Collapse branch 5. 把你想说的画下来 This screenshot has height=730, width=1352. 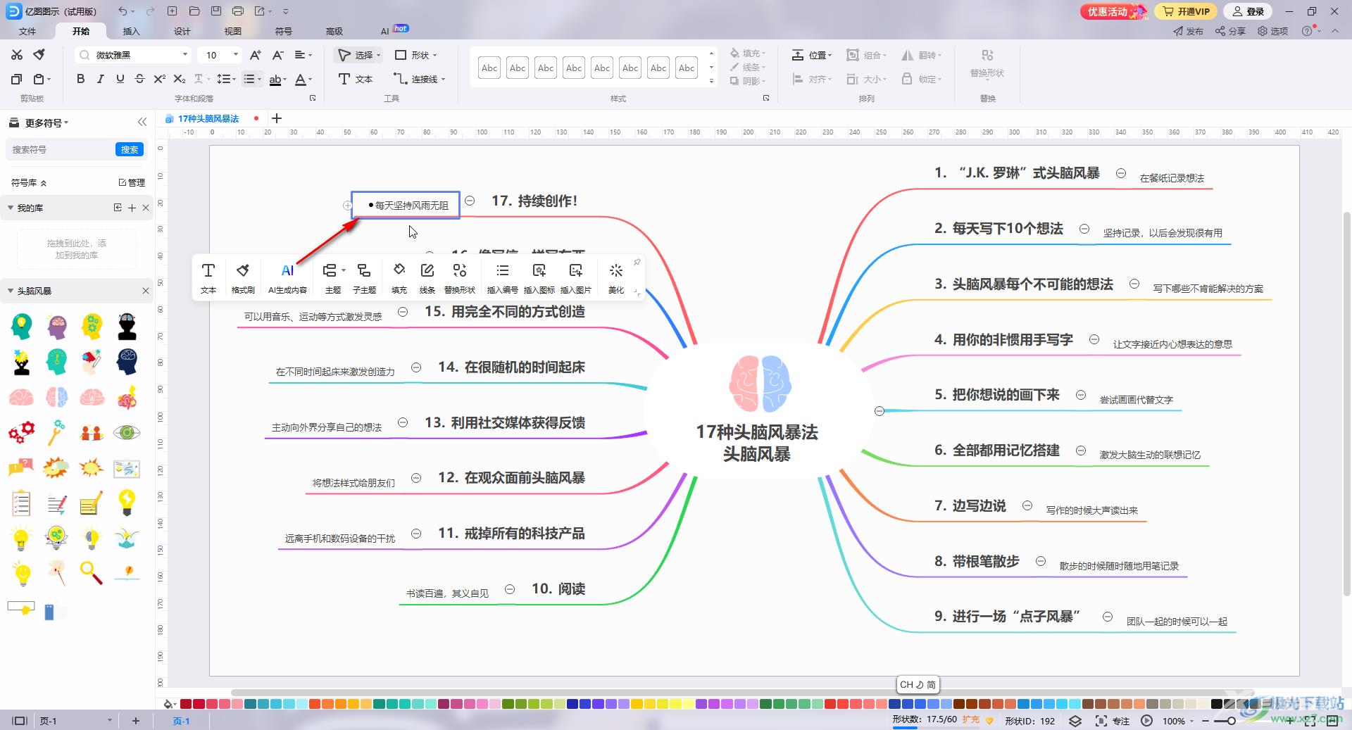pyautogui.click(x=1081, y=395)
